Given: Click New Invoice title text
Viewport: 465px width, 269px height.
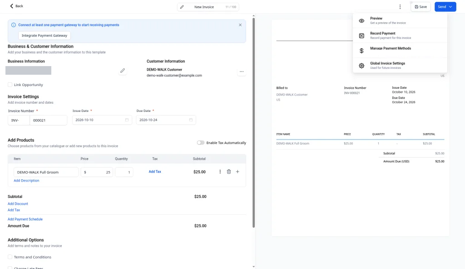Looking at the screenshot, I should (204, 7).
